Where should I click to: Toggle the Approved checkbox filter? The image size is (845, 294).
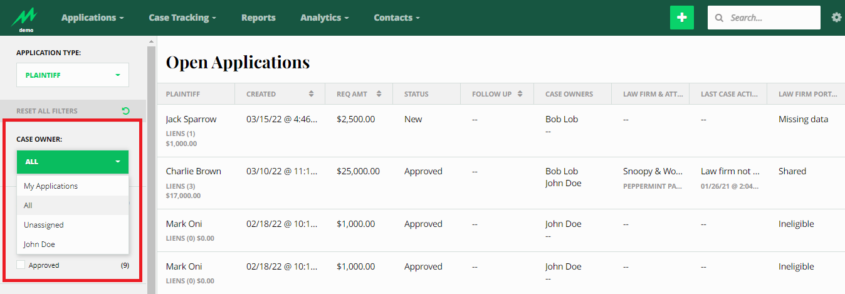[21, 265]
